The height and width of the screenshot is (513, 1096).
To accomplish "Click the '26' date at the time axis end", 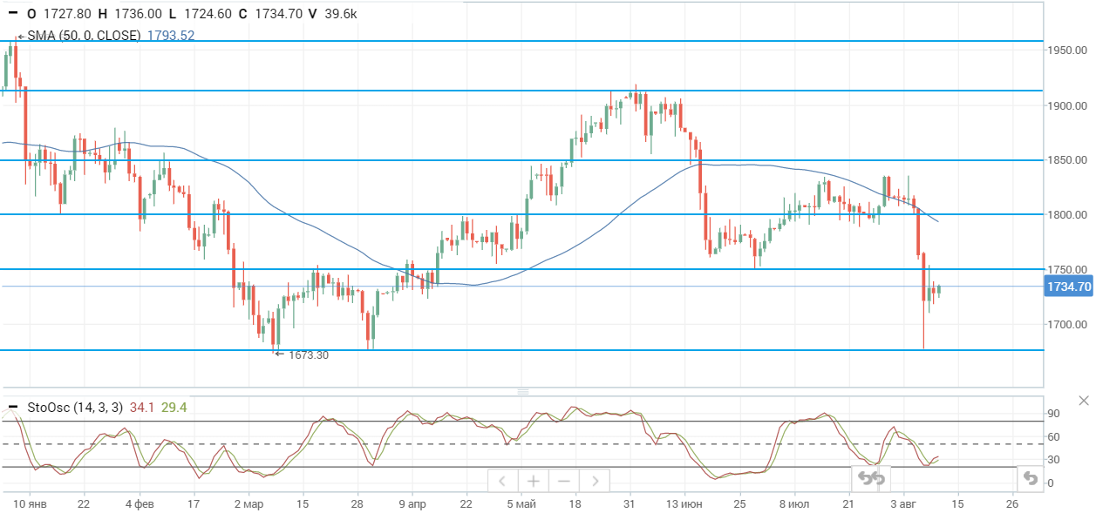I will tap(1011, 503).
